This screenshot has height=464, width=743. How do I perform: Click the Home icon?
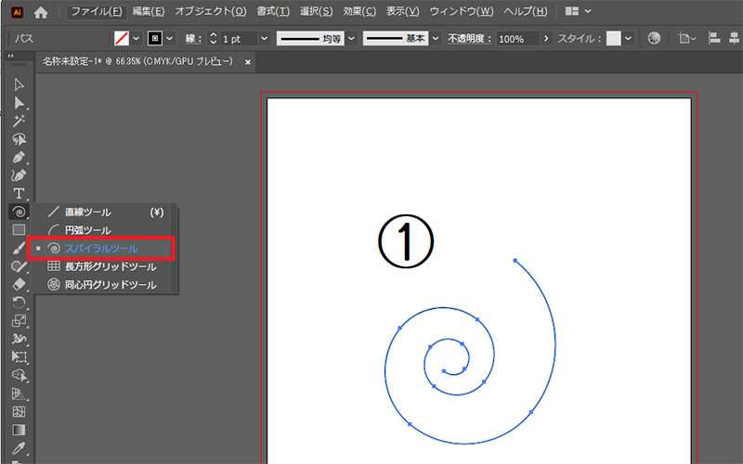[41, 12]
